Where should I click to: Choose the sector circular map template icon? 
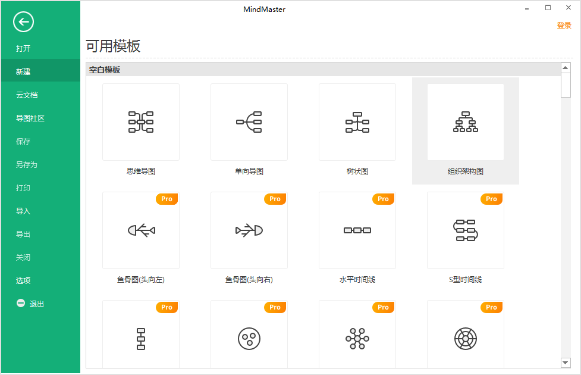coord(466,339)
